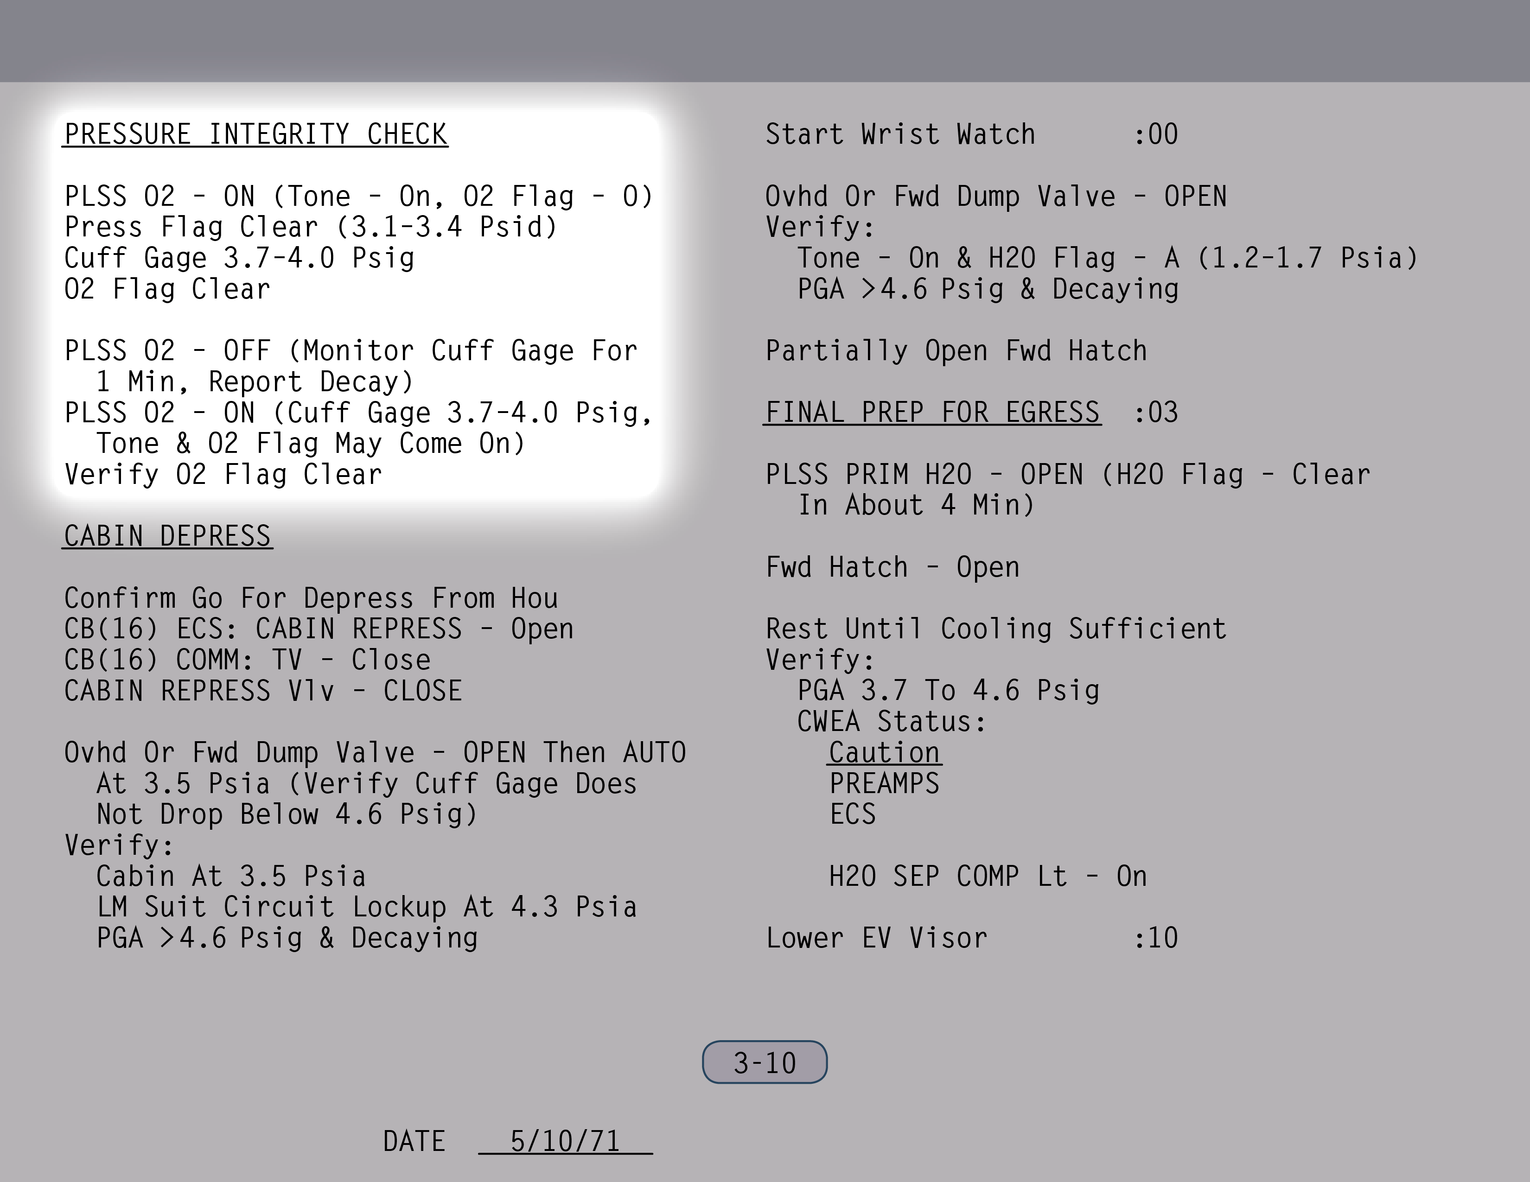
Task: Click Confirm Go For Depress From Hou
Action: [x=311, y=599]
